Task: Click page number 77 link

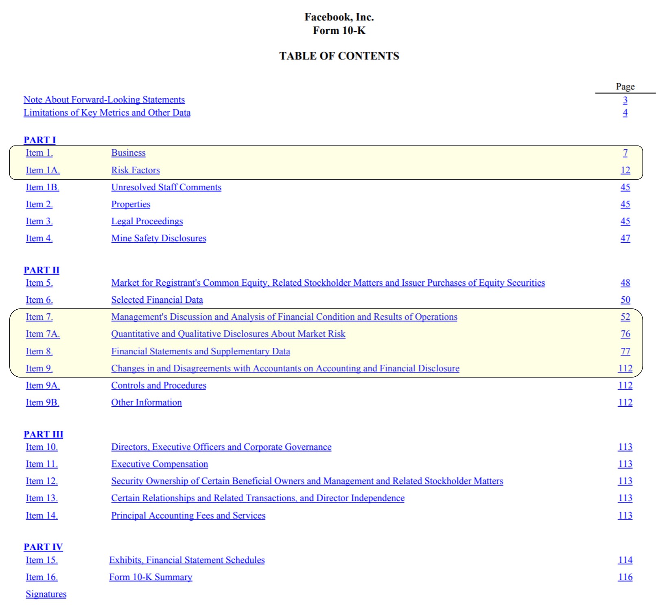Action: [x=625, y=352]
